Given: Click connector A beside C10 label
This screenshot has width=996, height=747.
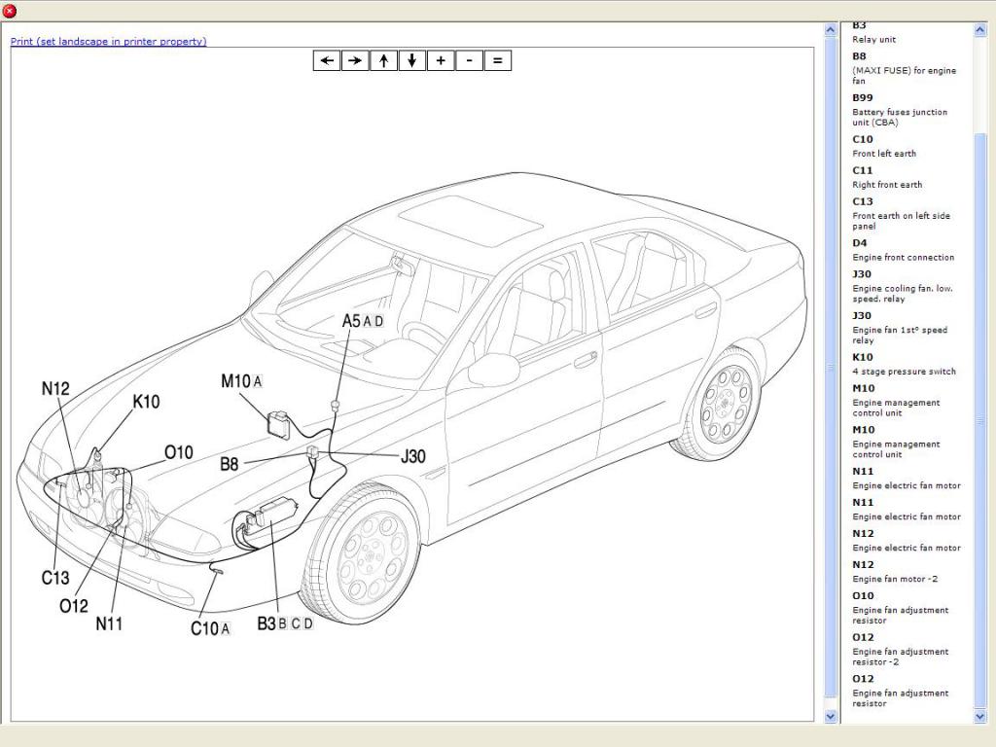Looking at the screenshot, I should point(226,629).
